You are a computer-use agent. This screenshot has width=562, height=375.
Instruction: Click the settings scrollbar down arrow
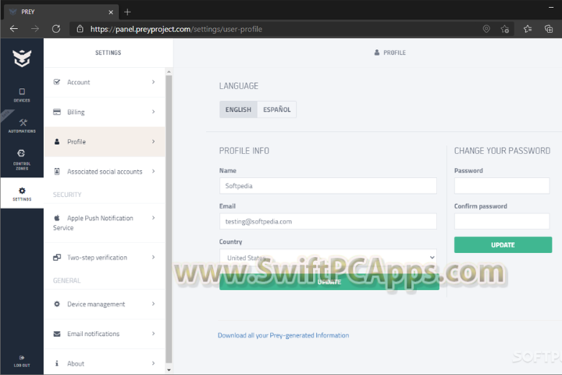pyautogui.click(x=169, y=370)
